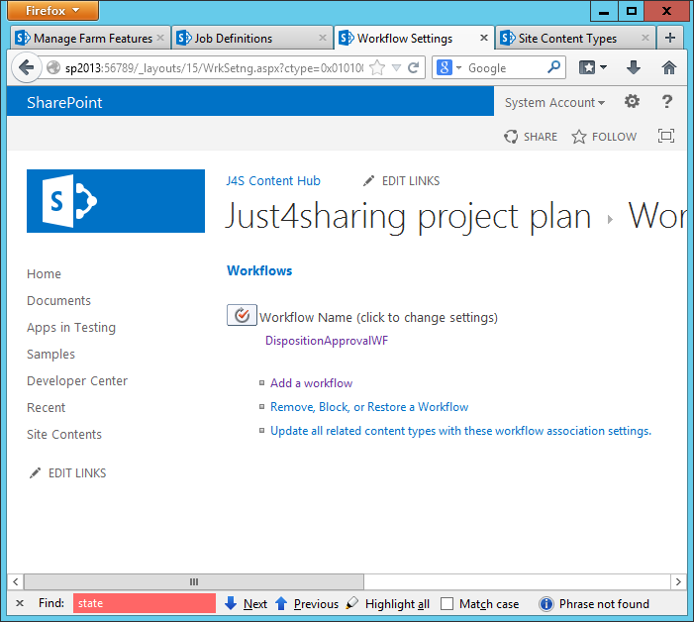Open the bookmarks menu button
This screenshot has height=622, width=694.
tap(593, 67)
